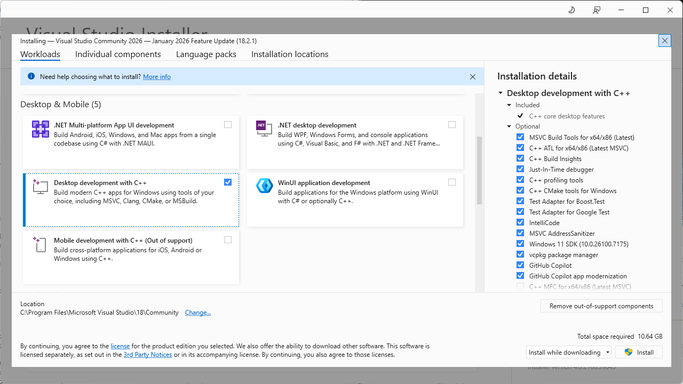
Task: Open the Language packs tab
Action: point(206,54)
